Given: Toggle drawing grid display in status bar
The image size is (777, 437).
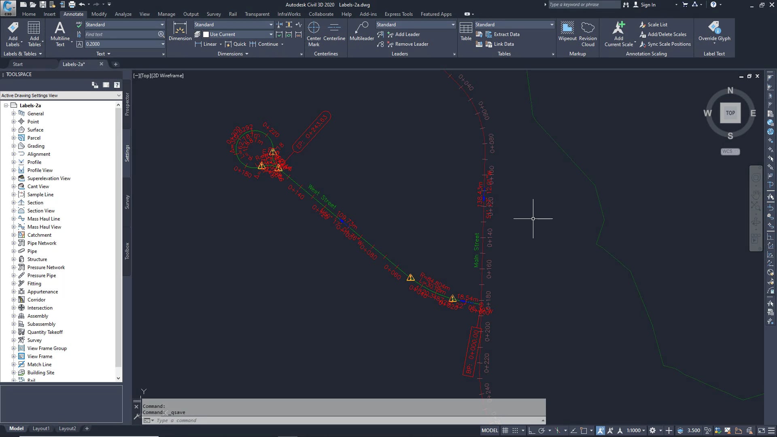Looking at the screenshot, I should (505, 431).
